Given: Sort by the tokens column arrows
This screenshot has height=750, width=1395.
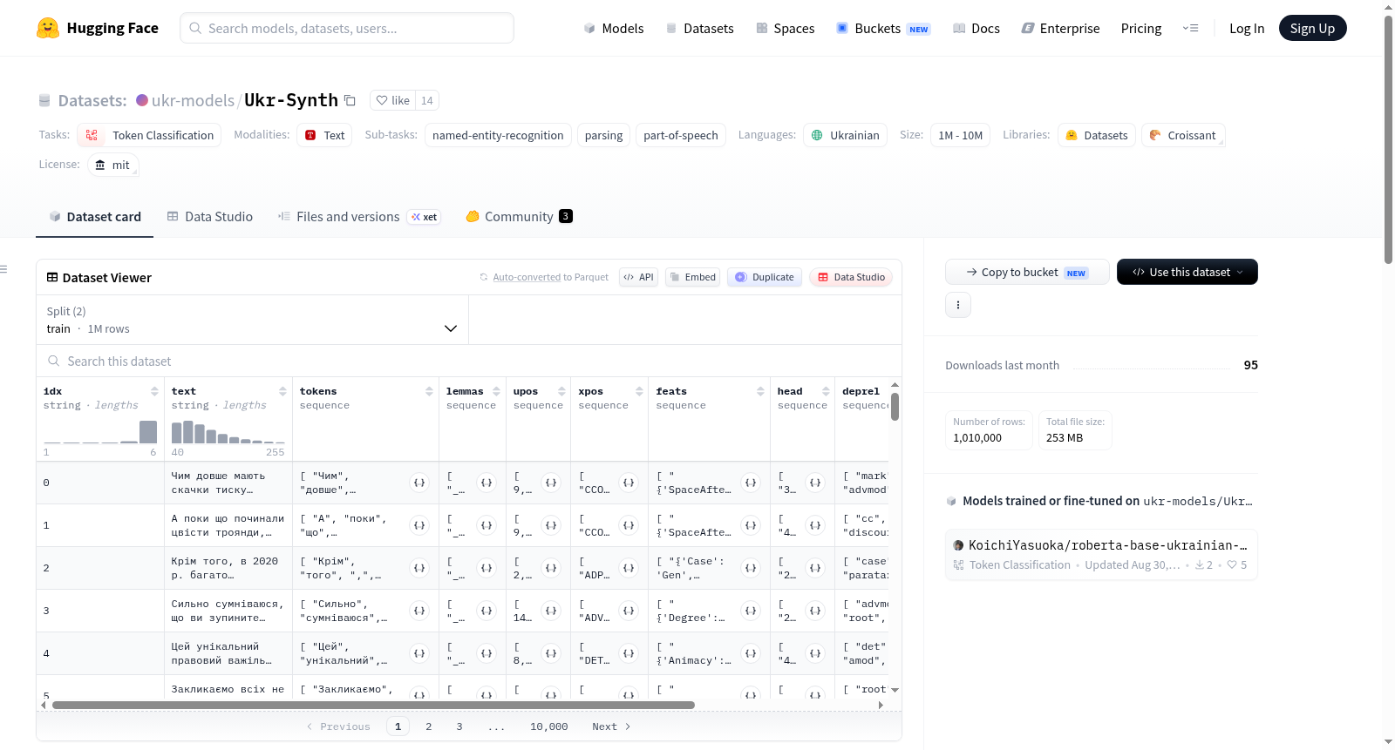Looking at the screenshot, I should coord(429,391).
